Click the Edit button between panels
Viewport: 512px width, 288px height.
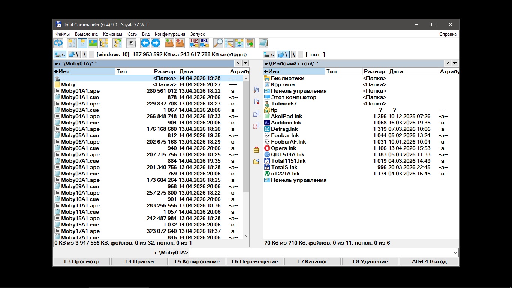pyautogui.click(x=256, y=102)
